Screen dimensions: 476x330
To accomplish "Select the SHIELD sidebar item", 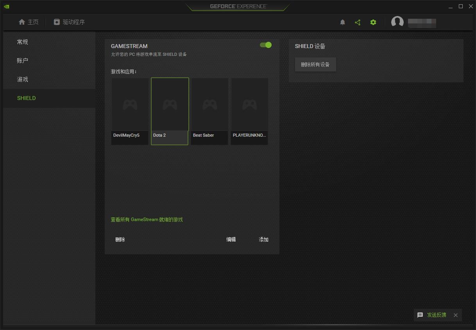I will click(27, 98).
